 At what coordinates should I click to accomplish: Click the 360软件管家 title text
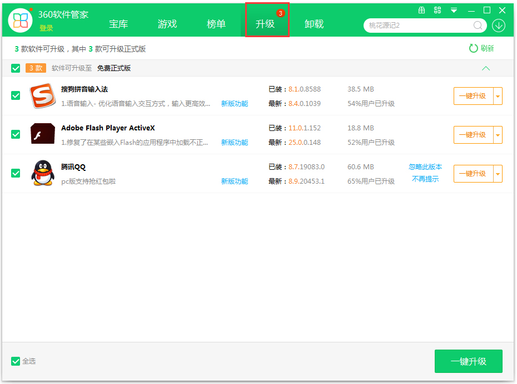point(63,14)
